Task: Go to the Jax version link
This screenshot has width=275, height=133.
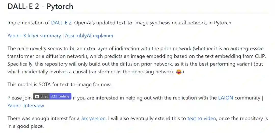Action: pos(93,118)
